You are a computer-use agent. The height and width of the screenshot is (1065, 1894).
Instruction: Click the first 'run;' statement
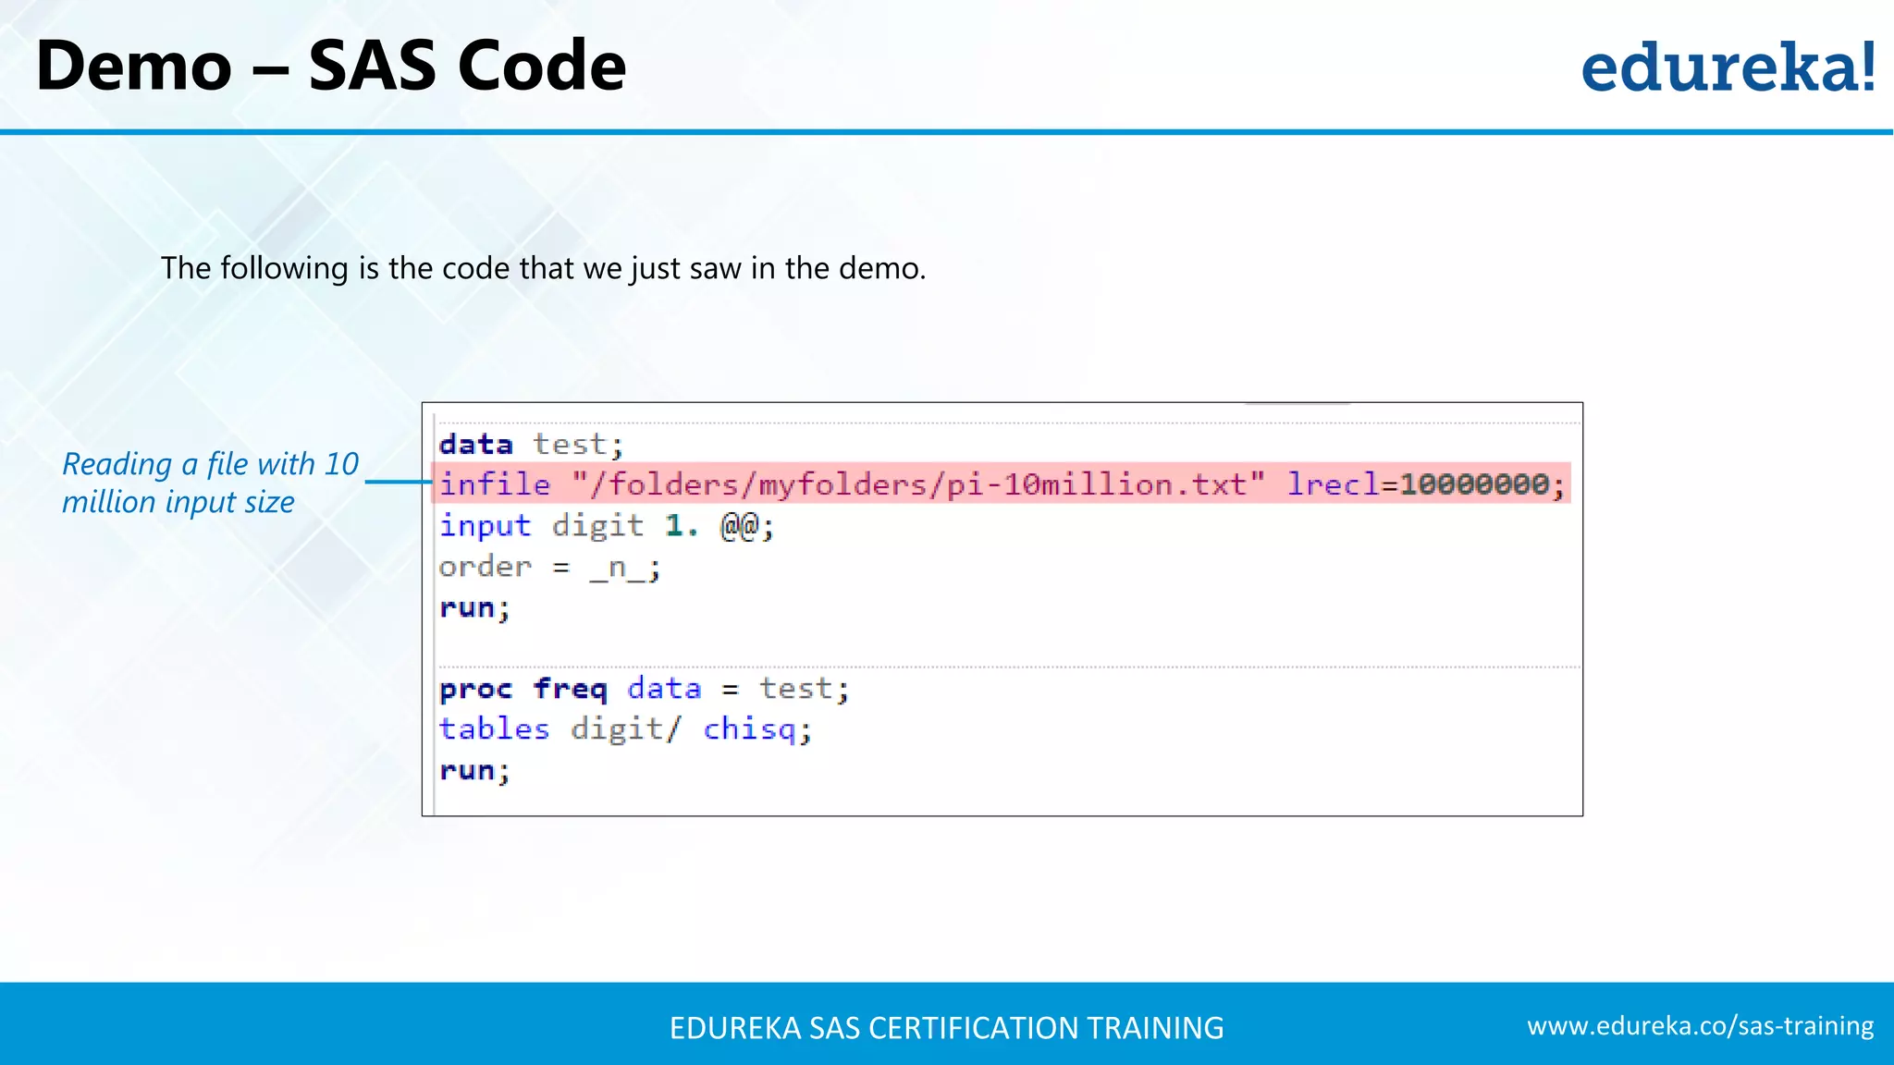point(474,607)
